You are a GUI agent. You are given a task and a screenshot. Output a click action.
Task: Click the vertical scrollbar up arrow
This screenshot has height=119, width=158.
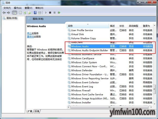155,26
